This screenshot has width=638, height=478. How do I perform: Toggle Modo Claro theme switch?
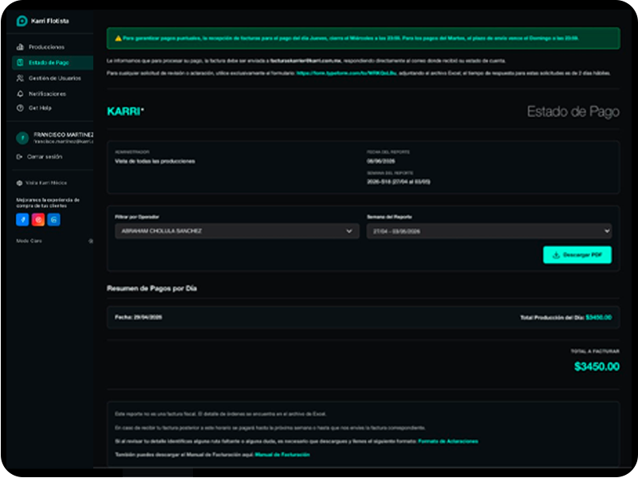click(x=90, y=241)
